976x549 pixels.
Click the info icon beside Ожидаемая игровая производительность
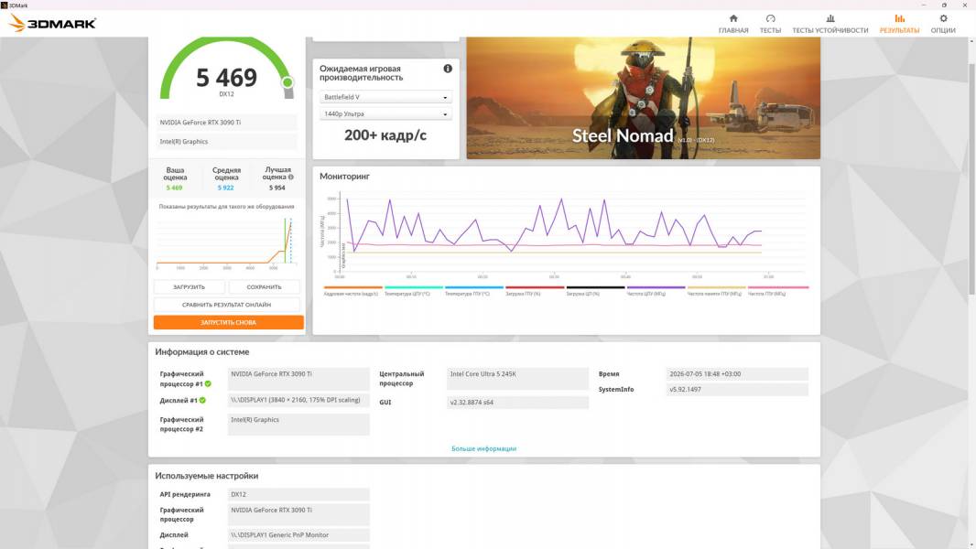448,69
